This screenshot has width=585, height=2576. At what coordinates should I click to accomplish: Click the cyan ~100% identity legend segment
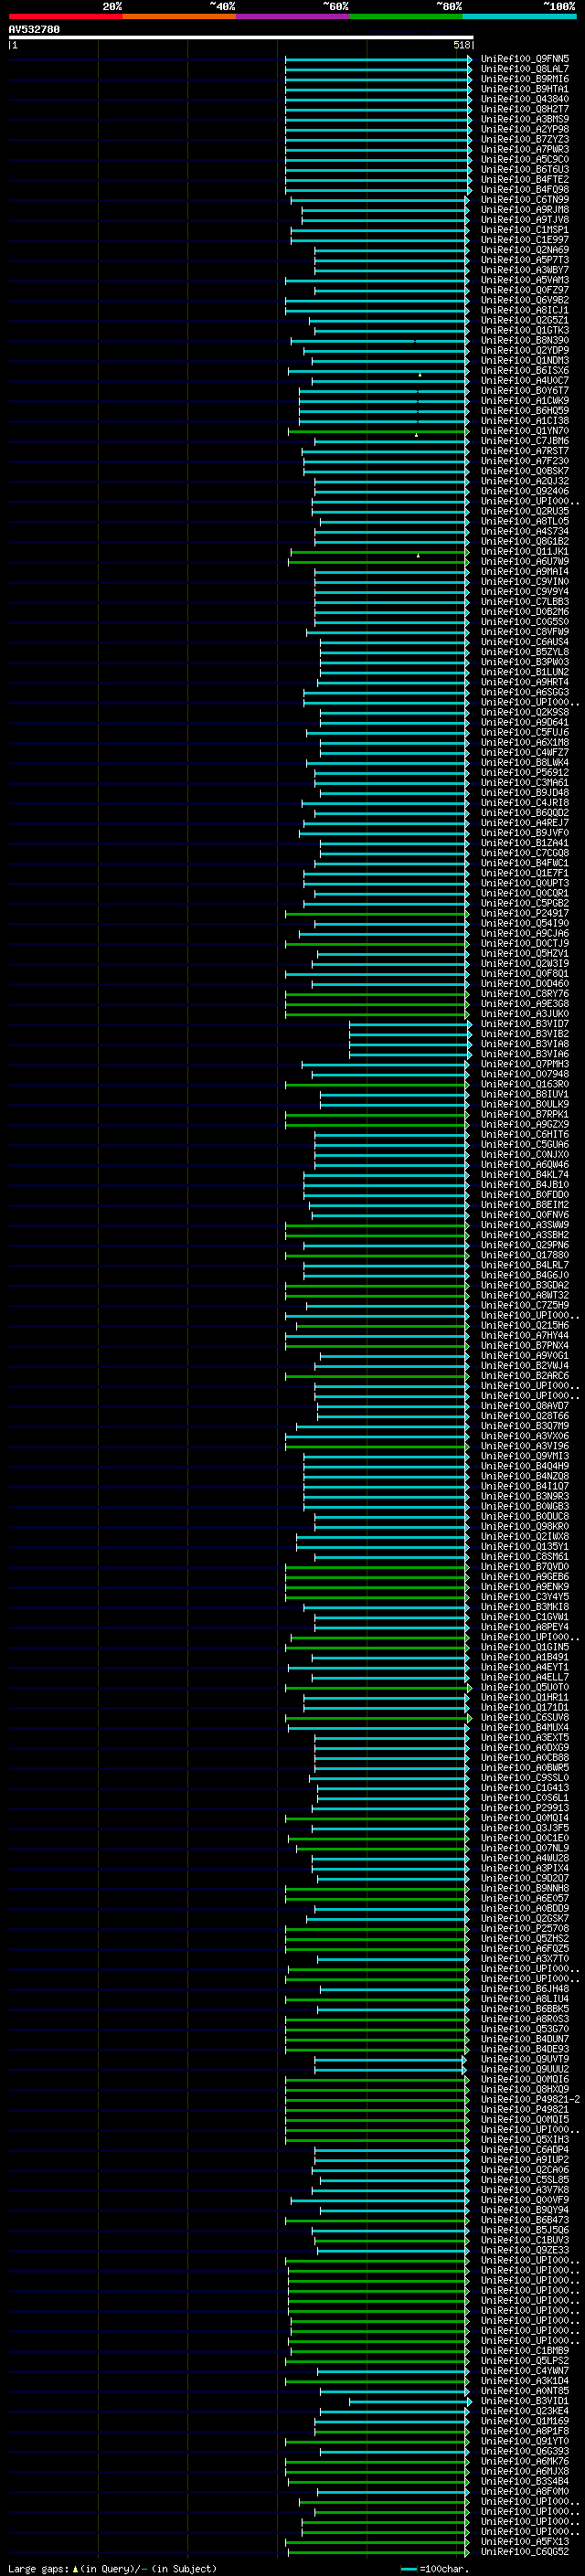tap(519, 16)
